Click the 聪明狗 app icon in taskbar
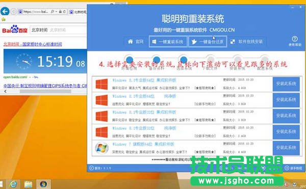The width and height of the screenshot is (306, 189). 43,184
